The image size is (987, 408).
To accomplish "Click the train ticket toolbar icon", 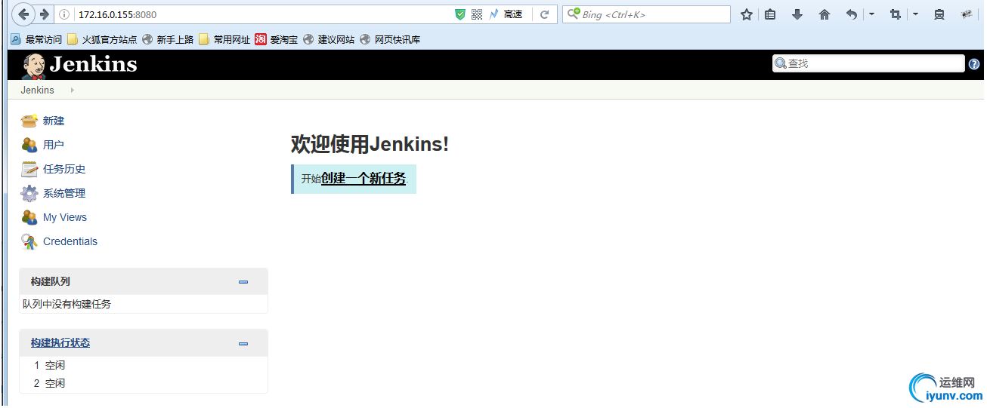I will point(939,14).
